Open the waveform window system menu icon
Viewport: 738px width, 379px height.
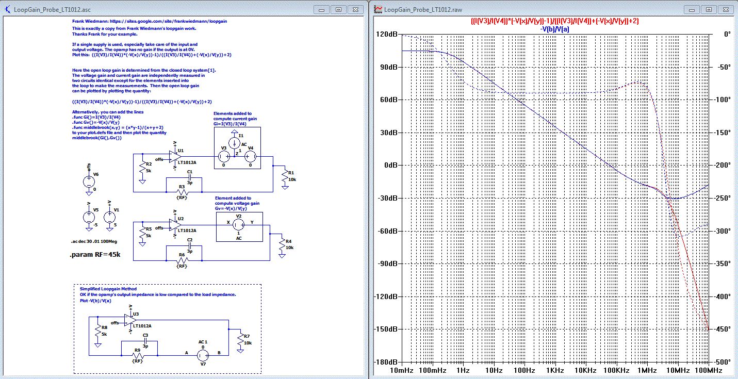(x=378, y=10)
